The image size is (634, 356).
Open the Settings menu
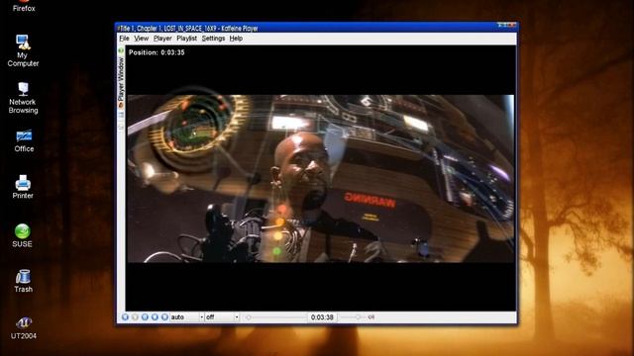coord(213,39)
